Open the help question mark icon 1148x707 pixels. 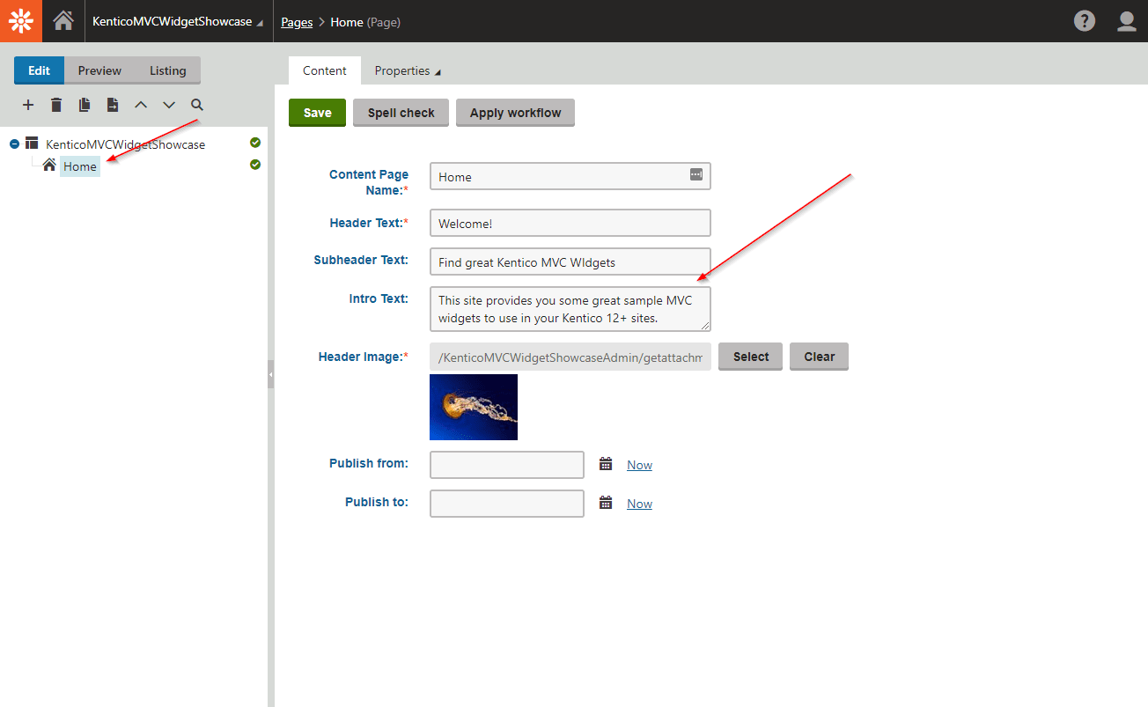coord(1085,21)
